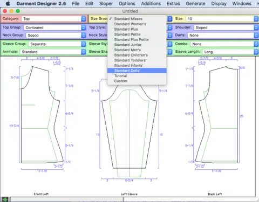
Task: Click the green plus icon at bottom left
Action: [5, 199]
